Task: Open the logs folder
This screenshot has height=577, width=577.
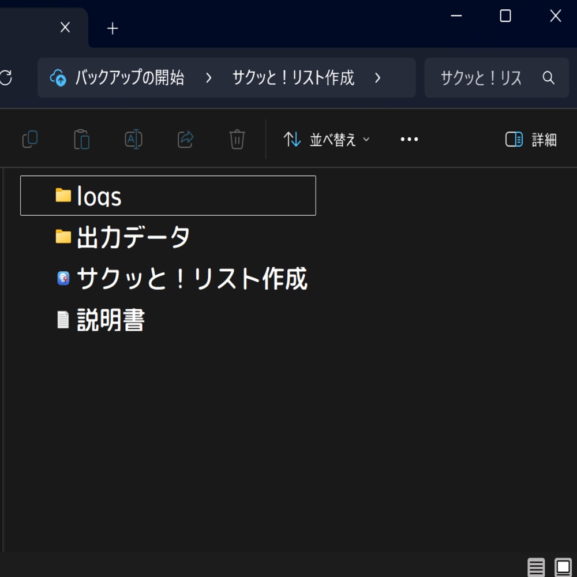Action: coord(100,196)
